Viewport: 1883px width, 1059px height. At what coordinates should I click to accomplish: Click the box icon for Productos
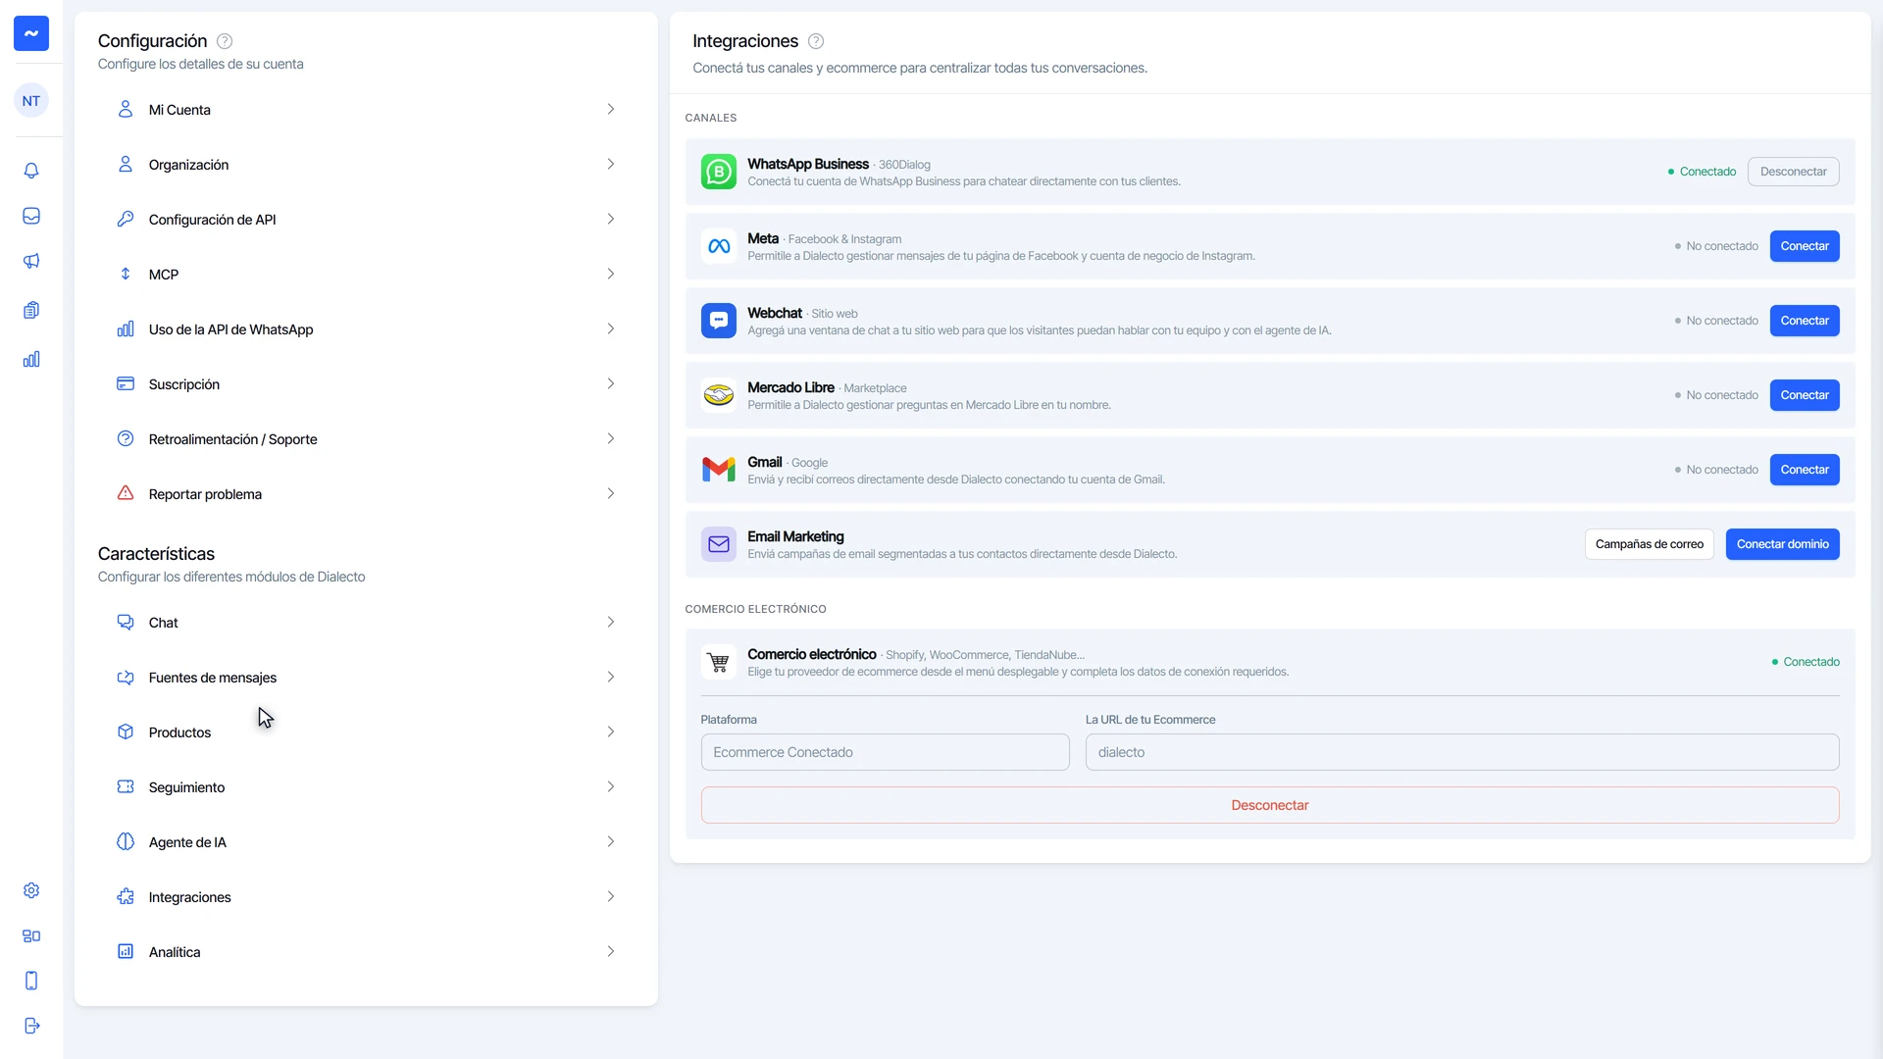(x=126, y=731)
